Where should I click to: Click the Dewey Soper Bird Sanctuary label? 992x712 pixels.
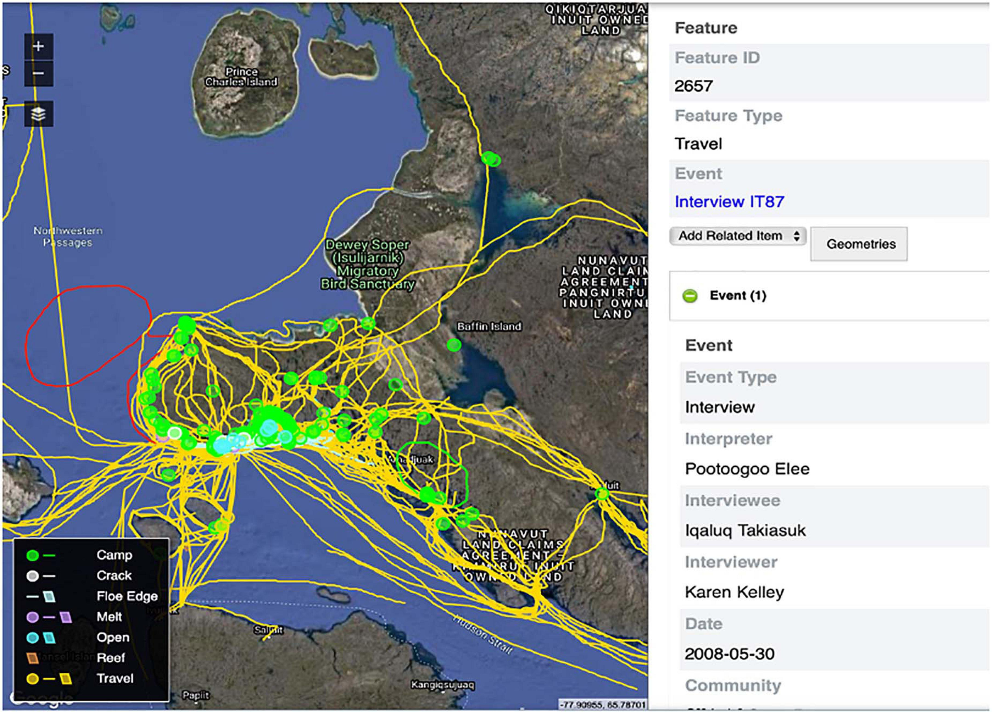[367, 264]
